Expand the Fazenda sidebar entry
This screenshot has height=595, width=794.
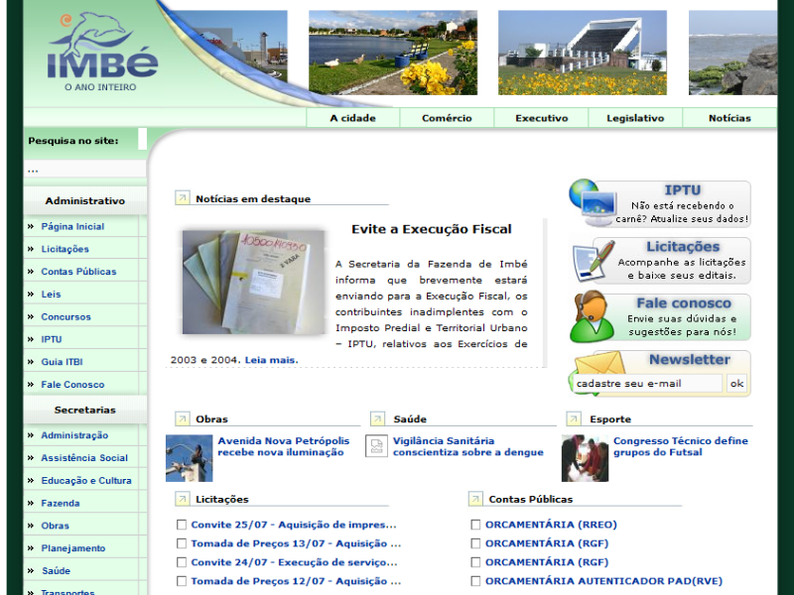click(31, 503)
